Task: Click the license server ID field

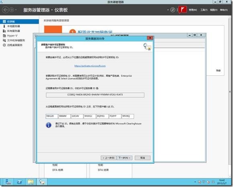Action: 95,95
